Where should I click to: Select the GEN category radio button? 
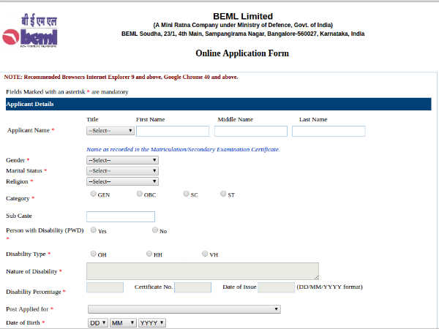tap(93, 194)
